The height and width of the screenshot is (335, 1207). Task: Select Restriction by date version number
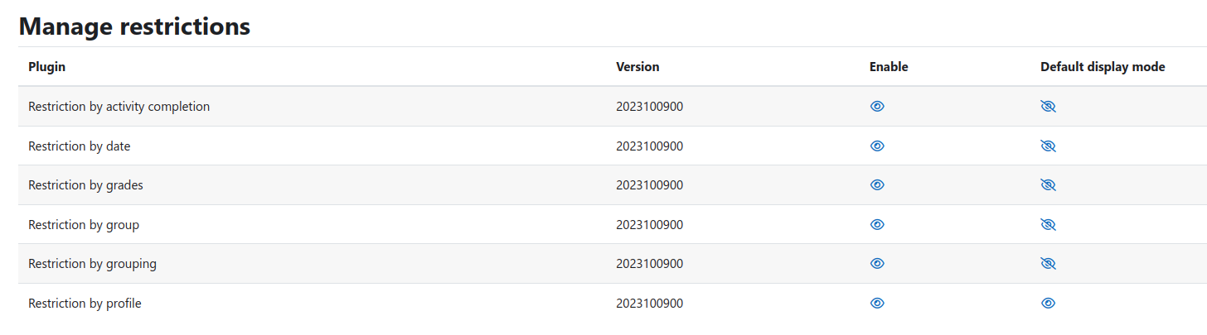click(649, 146)
